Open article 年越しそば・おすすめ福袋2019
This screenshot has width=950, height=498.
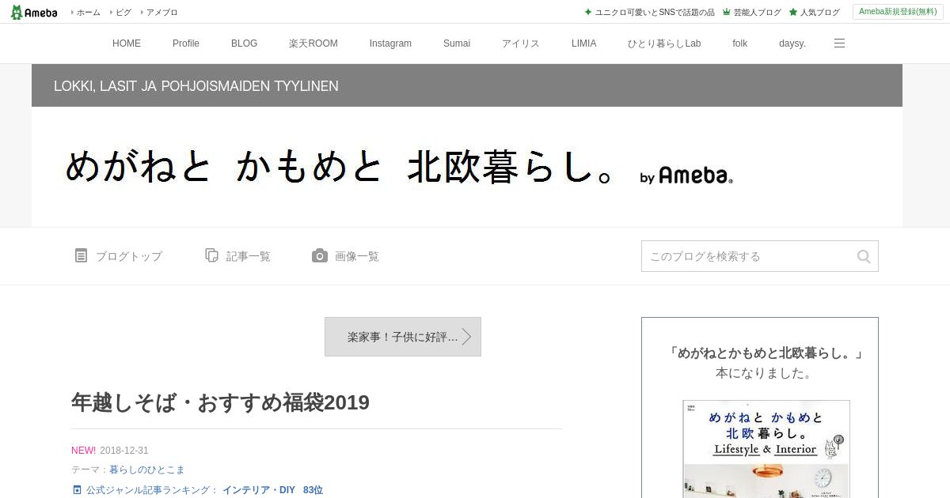[x=220, y=402]
